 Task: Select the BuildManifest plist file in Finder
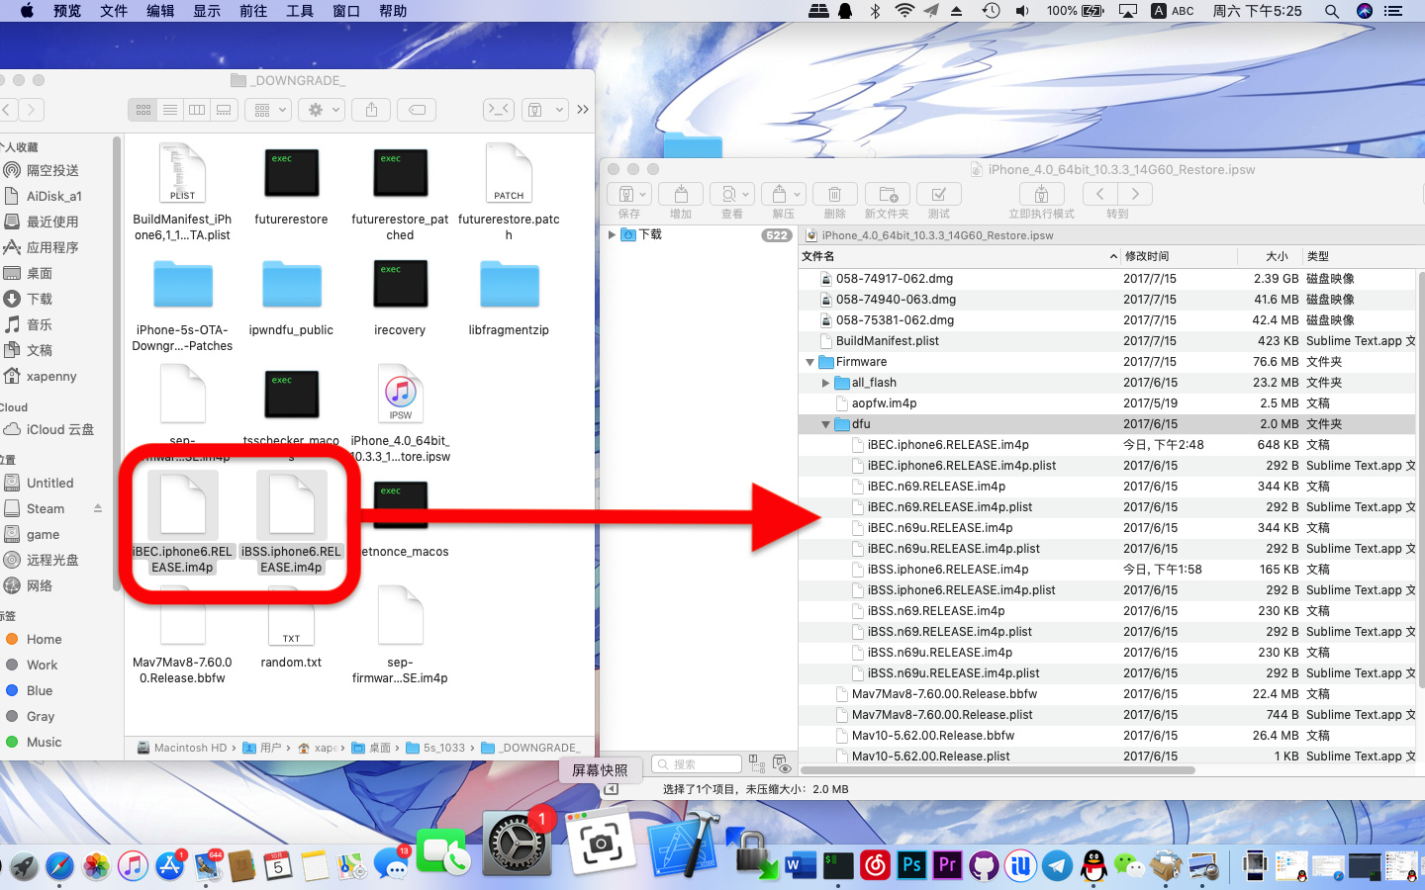[182, 194]
